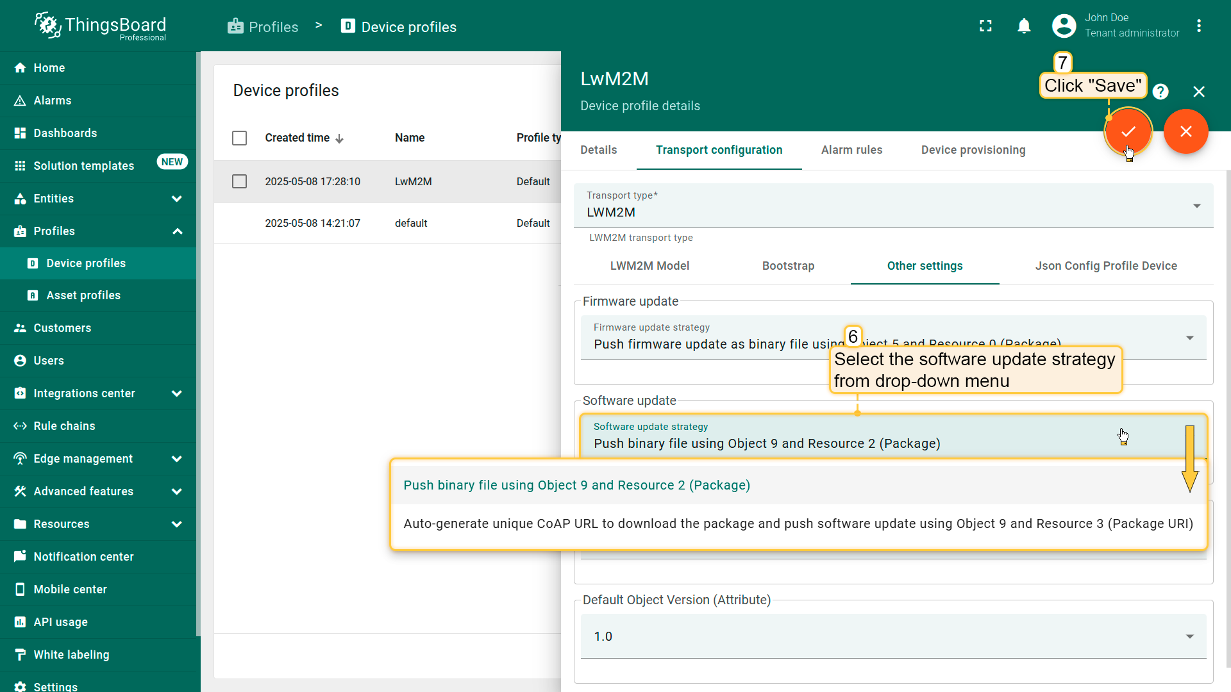Viewport: 1231px width, 692px height.
Task: Click the Resources folder icon
Action: [x=20, y=524]
